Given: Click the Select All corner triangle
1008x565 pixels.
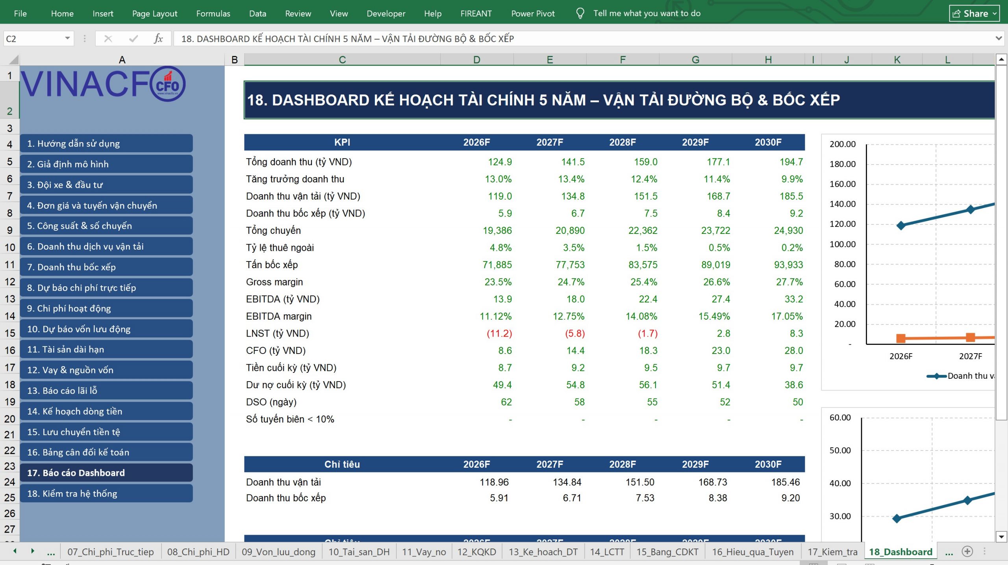Looking at the screenshot, I should (14, 60).
